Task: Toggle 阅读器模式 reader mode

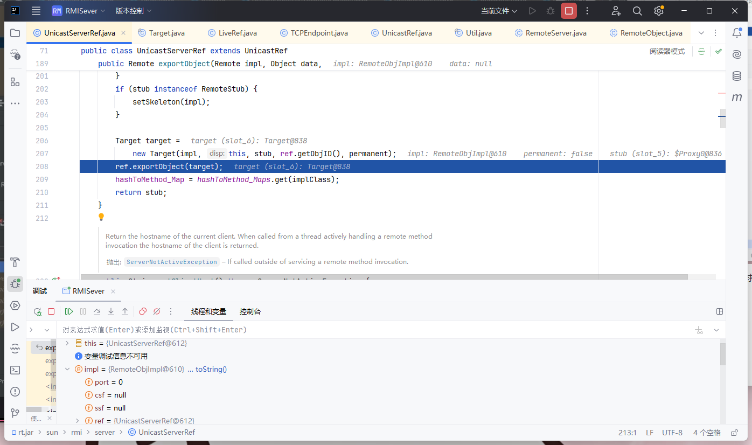Action: [x=667, y=51]
